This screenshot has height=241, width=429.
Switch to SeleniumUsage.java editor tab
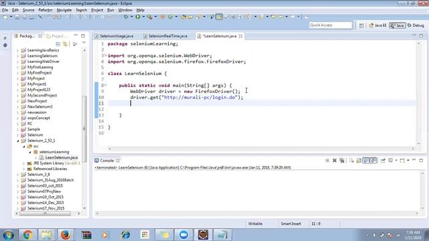tap(117, 36)
